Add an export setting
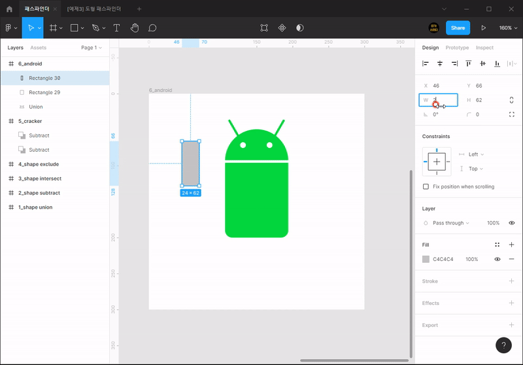 point(511,325)
